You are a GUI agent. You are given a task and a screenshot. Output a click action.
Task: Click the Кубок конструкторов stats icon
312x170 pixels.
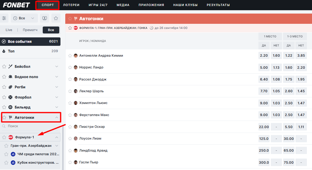click(x=13, y=163)
